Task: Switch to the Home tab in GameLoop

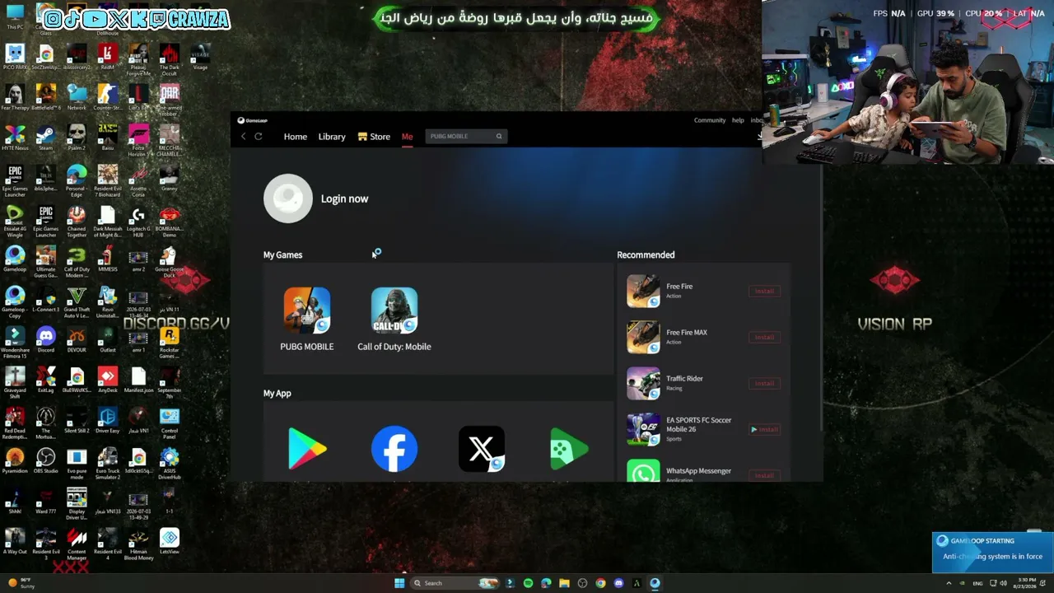Action: click(296, 137)
